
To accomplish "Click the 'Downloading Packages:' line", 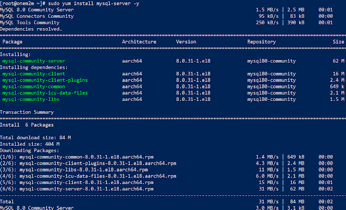I will coord(30,151).
